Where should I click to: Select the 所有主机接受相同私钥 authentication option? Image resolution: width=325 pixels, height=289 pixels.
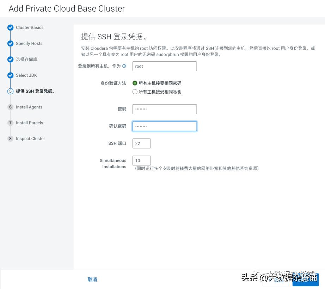point(135,92)
